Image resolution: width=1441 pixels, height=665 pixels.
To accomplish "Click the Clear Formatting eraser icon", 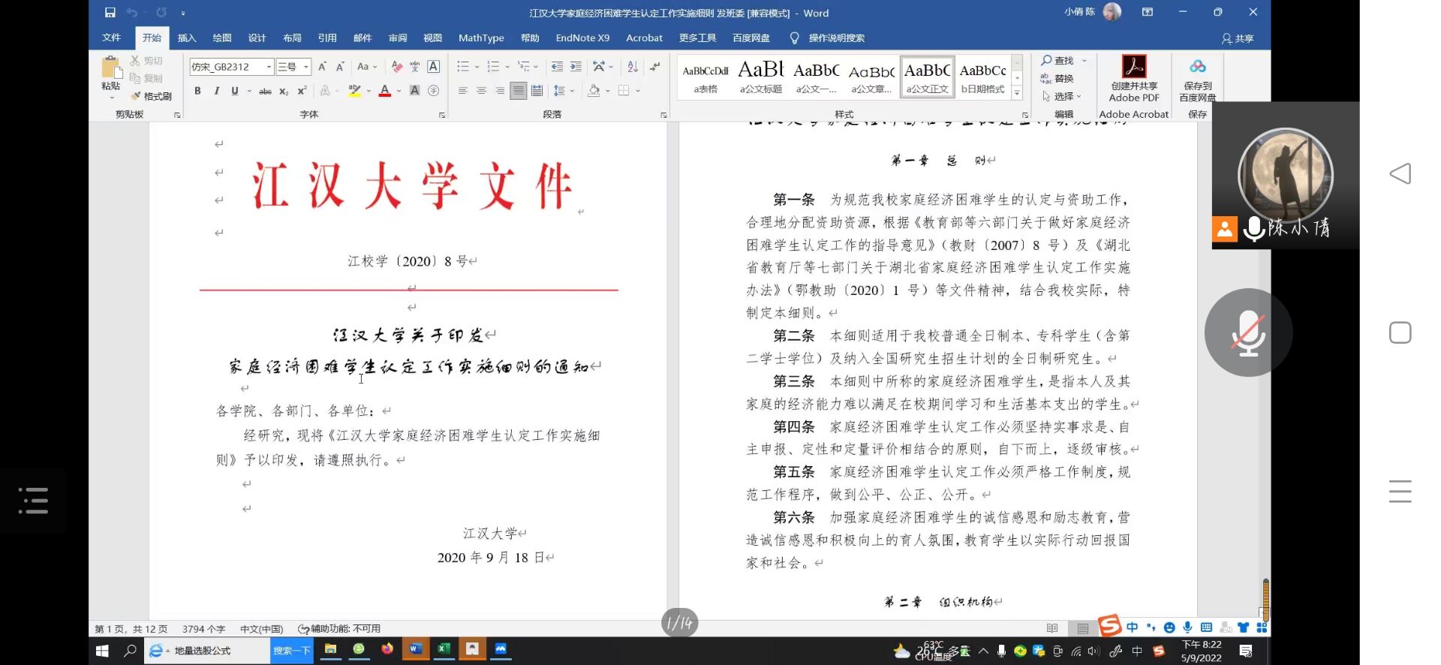I will pos(397,67).
